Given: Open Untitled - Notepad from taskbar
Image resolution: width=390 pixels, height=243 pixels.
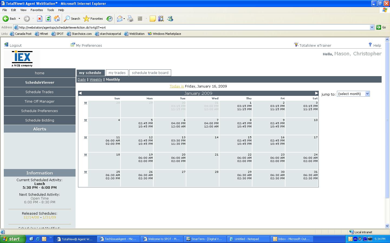Looking at the screenshot, I should coord(246,239).
